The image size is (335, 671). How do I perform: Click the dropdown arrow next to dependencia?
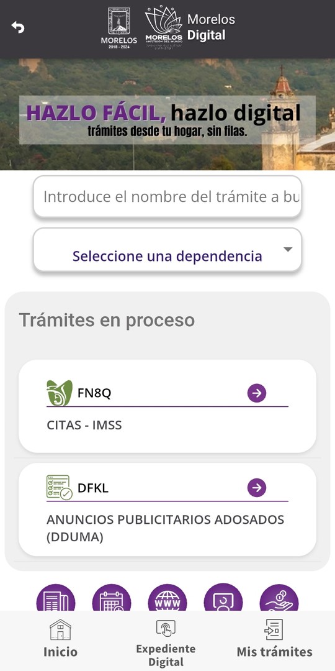(288, 249)
